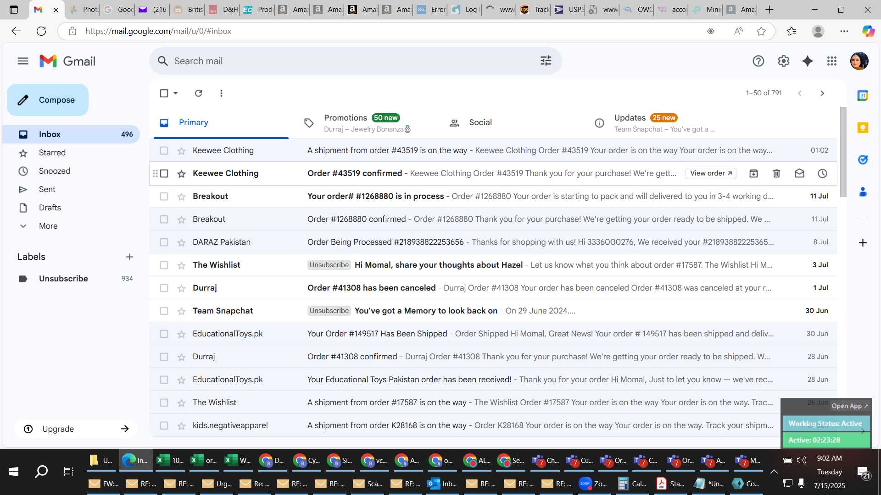Tick the DARAZ Pakistan email checkbox
The height and width of the screenshot is (495, 881).
pos(164,242)
